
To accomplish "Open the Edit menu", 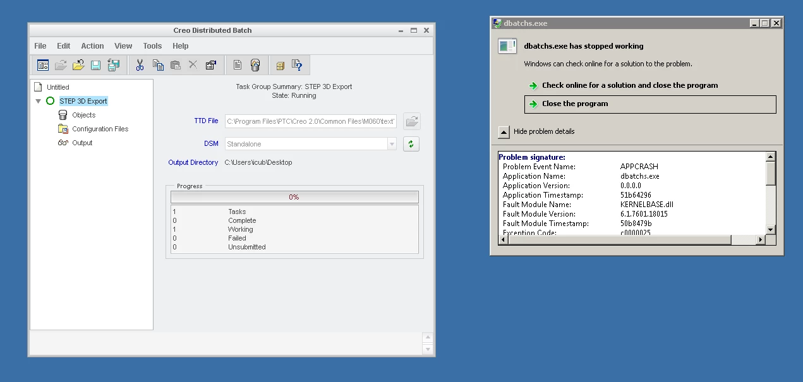I will 64,46.
